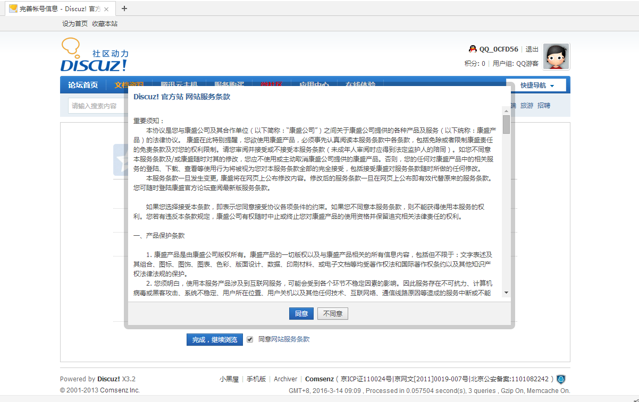Click the 京ICP证110024号 link

tap(366, 379)
